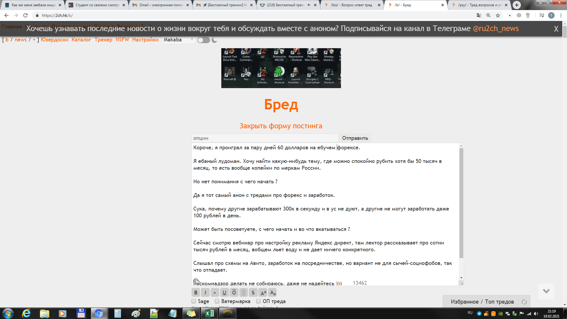
Task: Open the Makaba style dropdown
Action: (178, 40)
